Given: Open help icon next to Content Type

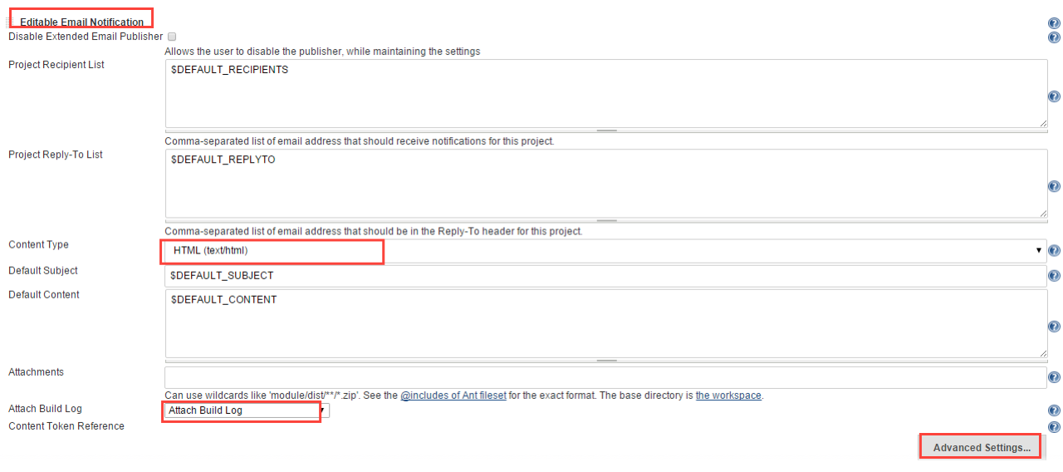Looking at the screenshot, I should 1054,250.
